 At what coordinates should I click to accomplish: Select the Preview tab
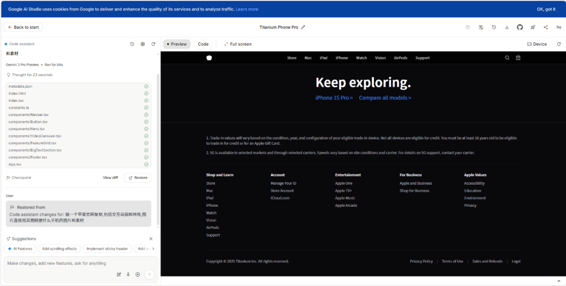(x=176, y=44)
